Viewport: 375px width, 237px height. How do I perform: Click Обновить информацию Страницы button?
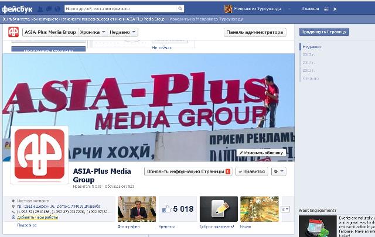click(x=189, y=171)
